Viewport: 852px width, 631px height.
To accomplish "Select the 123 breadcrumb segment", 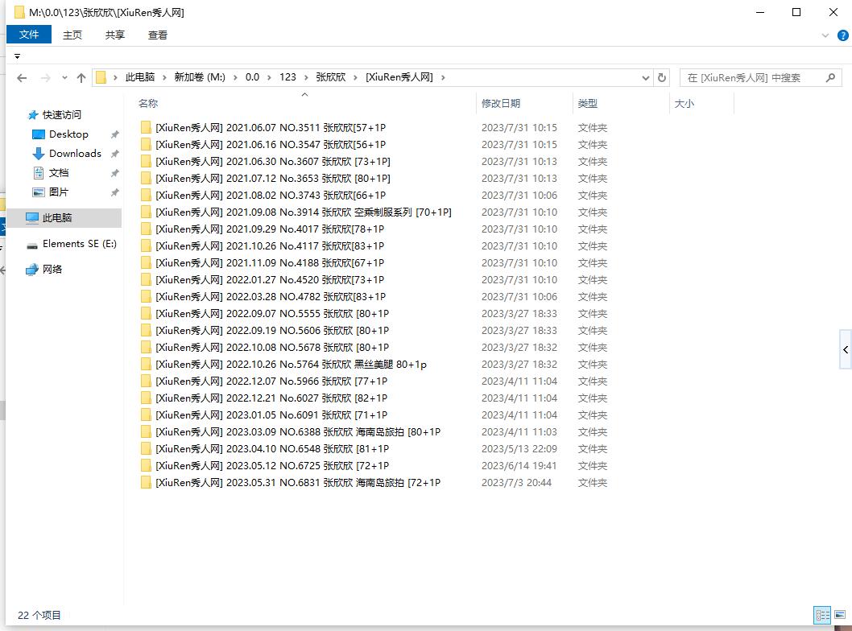I will click(288, 77).
